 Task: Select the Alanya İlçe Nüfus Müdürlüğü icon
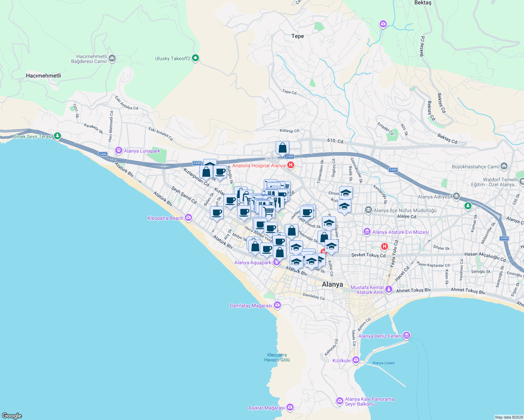click(368, 210)
